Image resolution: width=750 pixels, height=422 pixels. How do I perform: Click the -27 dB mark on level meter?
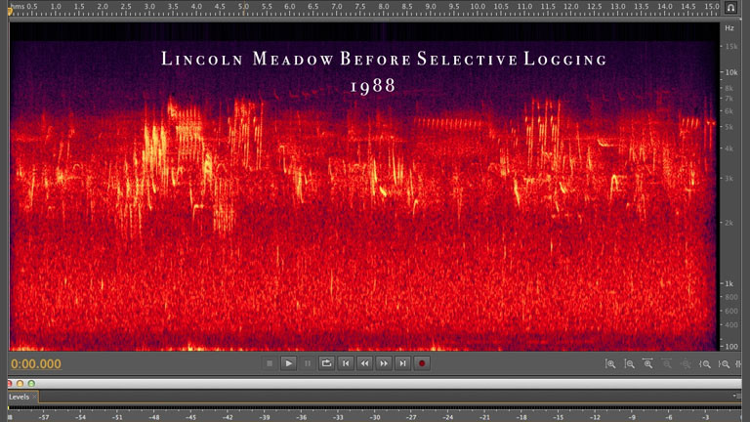[411, 417]
